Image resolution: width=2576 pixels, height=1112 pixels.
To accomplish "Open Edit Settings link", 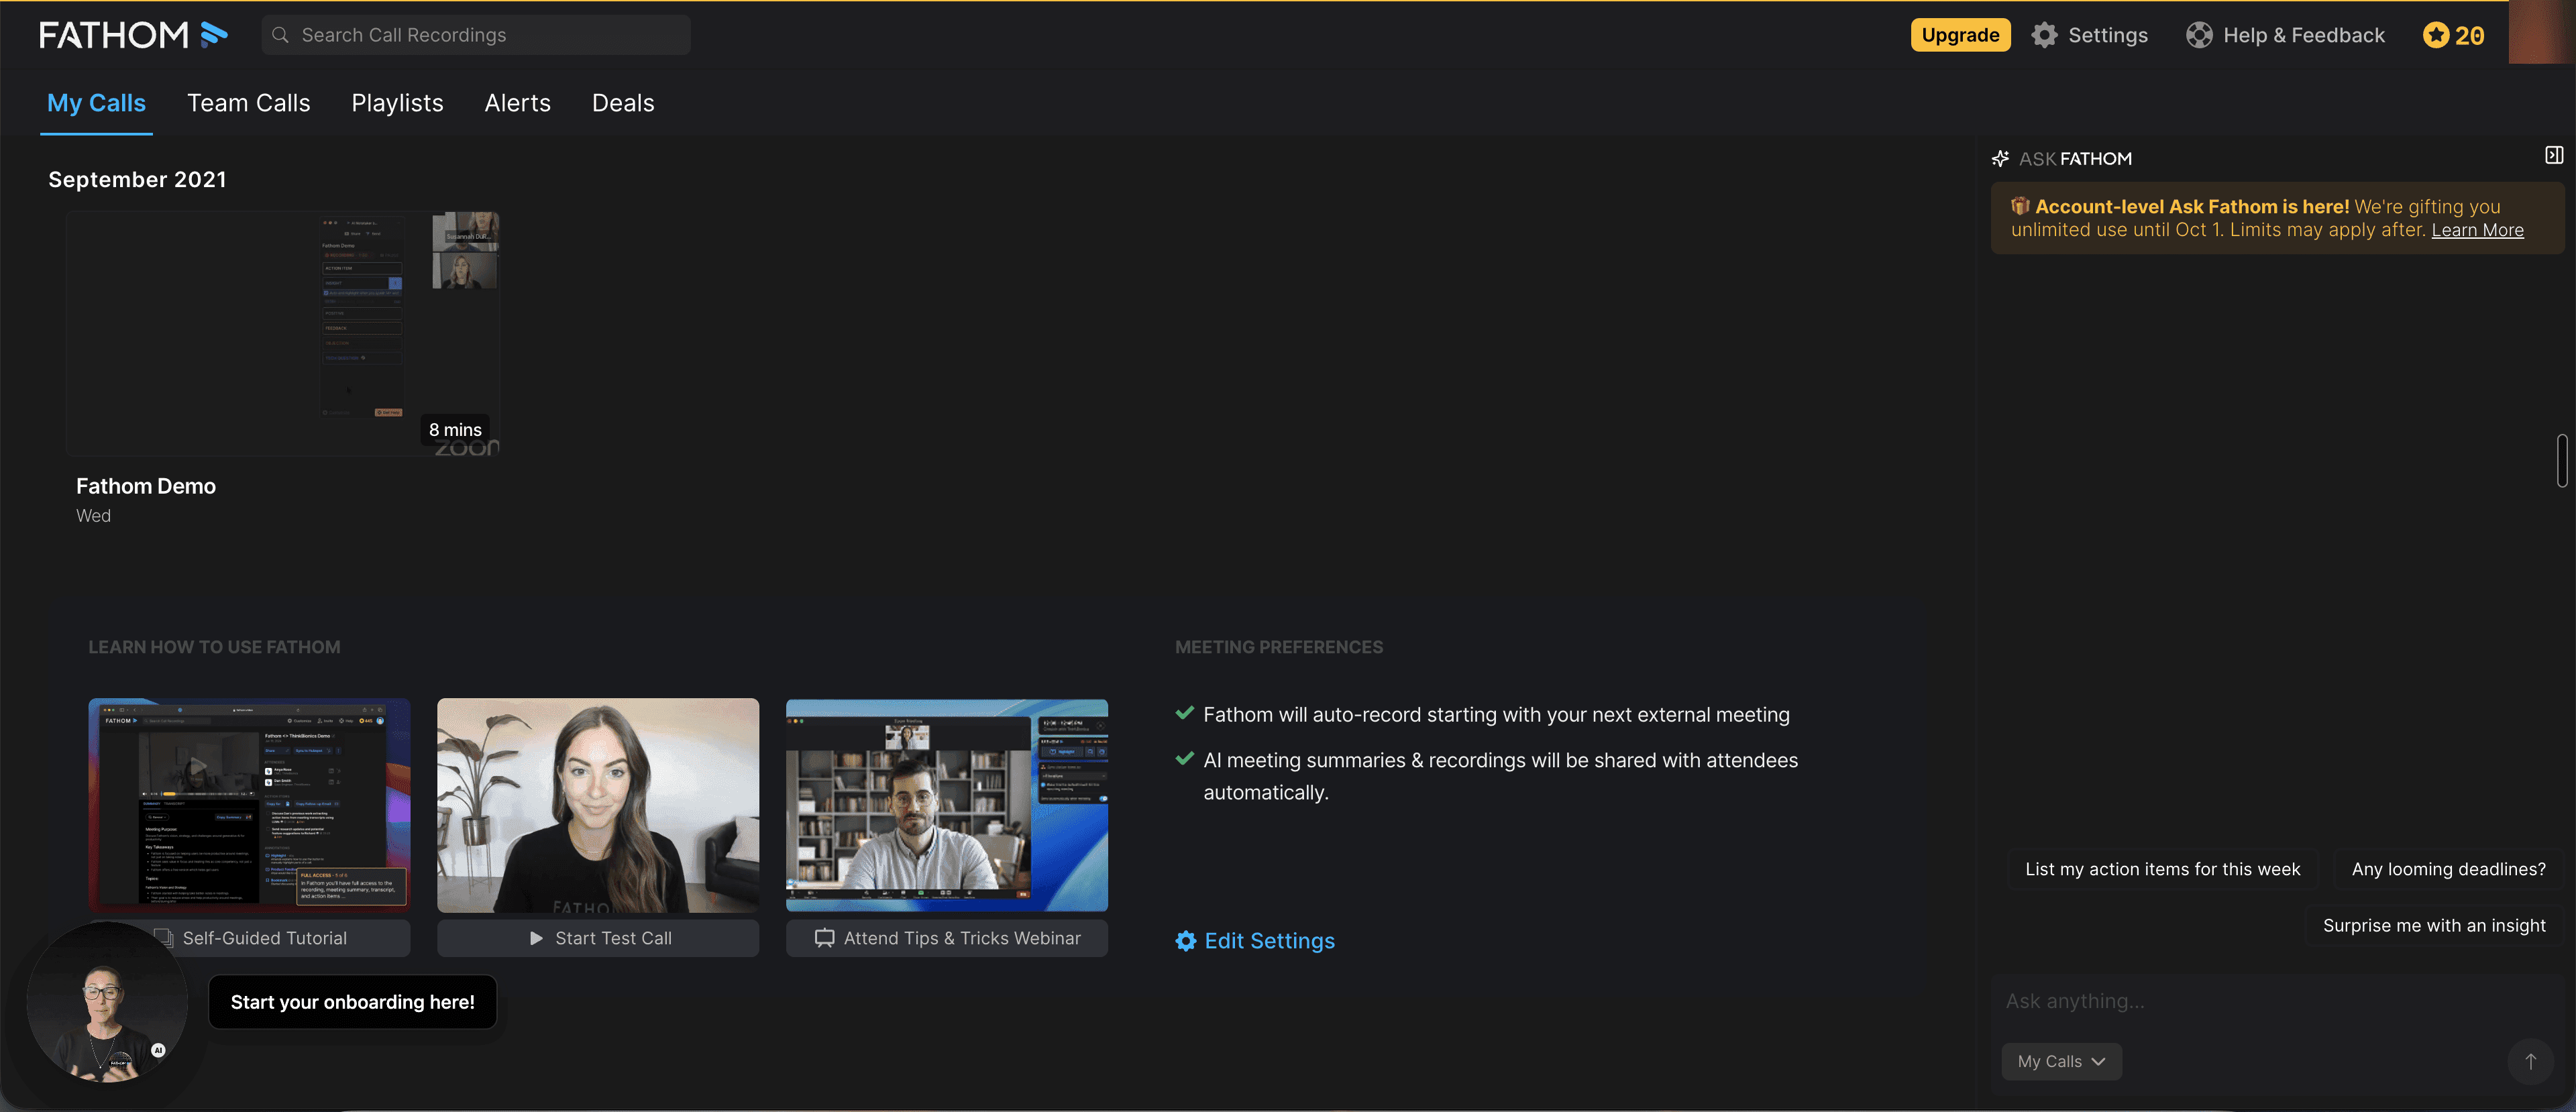I will pyautogui.click(x=1269, y=941).
